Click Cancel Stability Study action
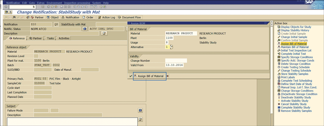Screen dimensions: 324x126 293,104
